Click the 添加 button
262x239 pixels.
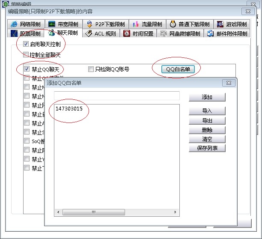pyautogui.click(x=207, y=97)
